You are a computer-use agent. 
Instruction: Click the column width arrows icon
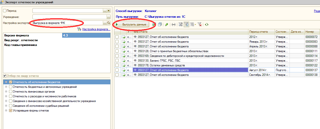pos(174,24)
